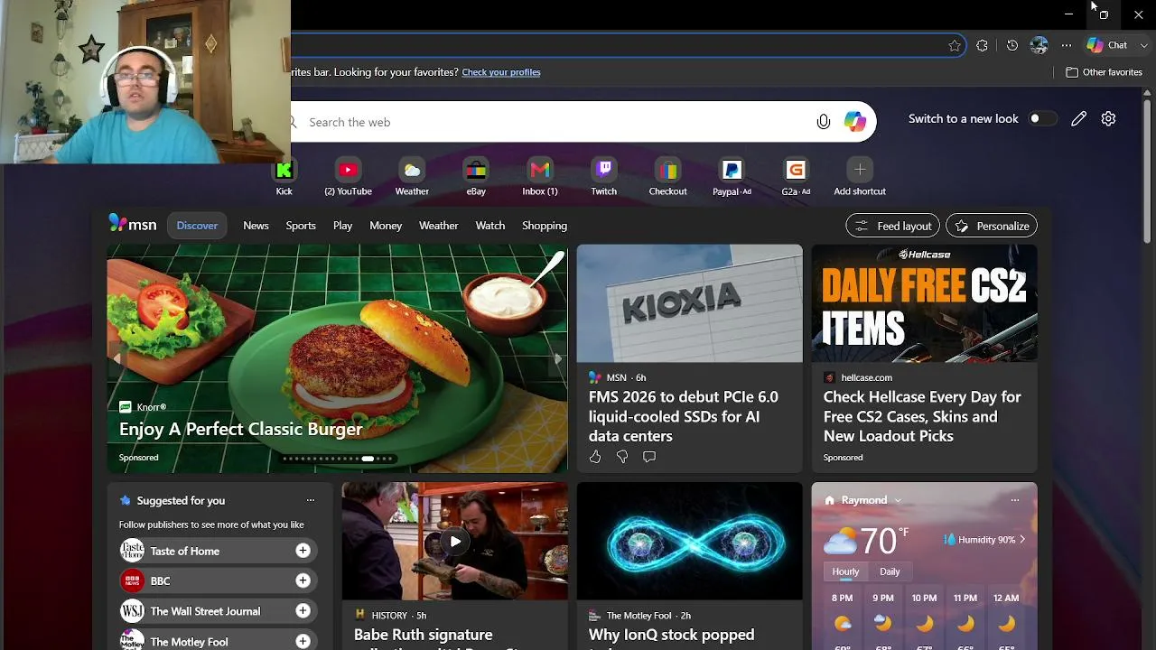The width and height of the screenshot is (1156, 650).
Task: Follow the Check your profiles link
Action: (x=501, y=72)
